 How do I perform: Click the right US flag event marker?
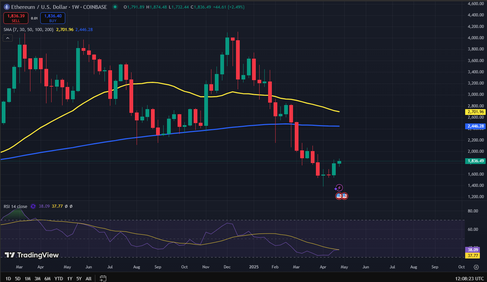coord(345,196)
